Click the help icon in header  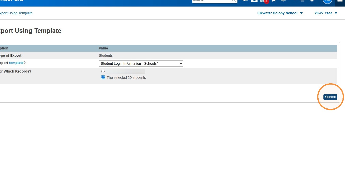[x=312, y=1]
